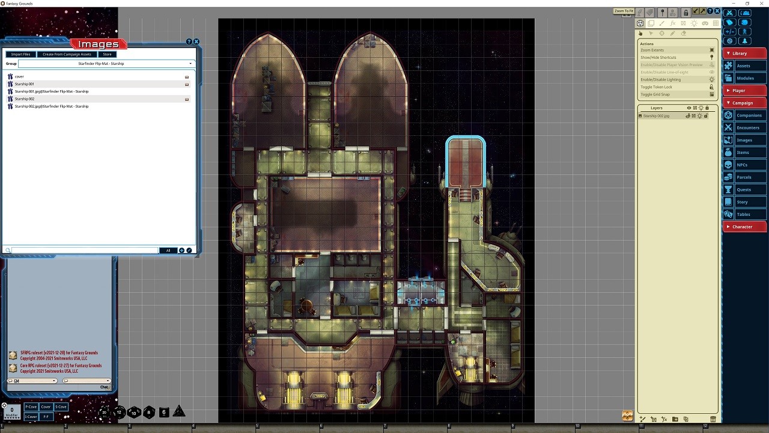Open the lighting bulb tool tab
The height and width of the screenshot is (433, 769).
pyautogui.click(x=694, y=23)
